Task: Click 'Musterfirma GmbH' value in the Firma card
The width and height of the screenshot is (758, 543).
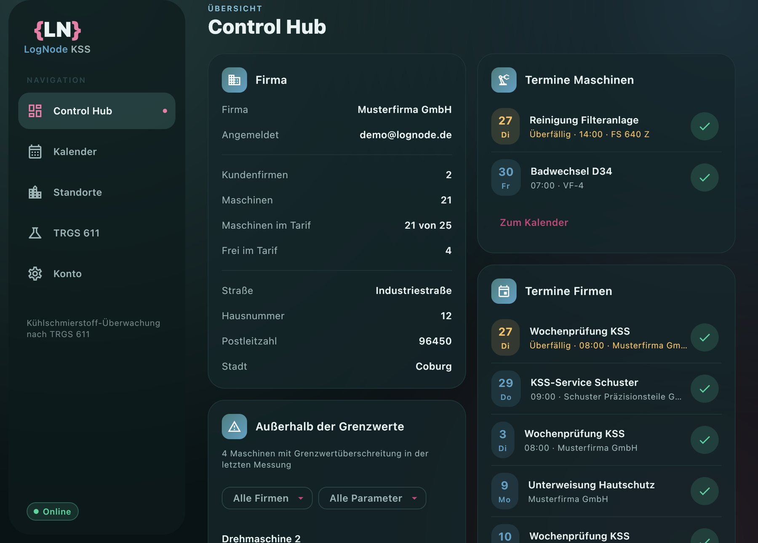Action: point(404,109)
